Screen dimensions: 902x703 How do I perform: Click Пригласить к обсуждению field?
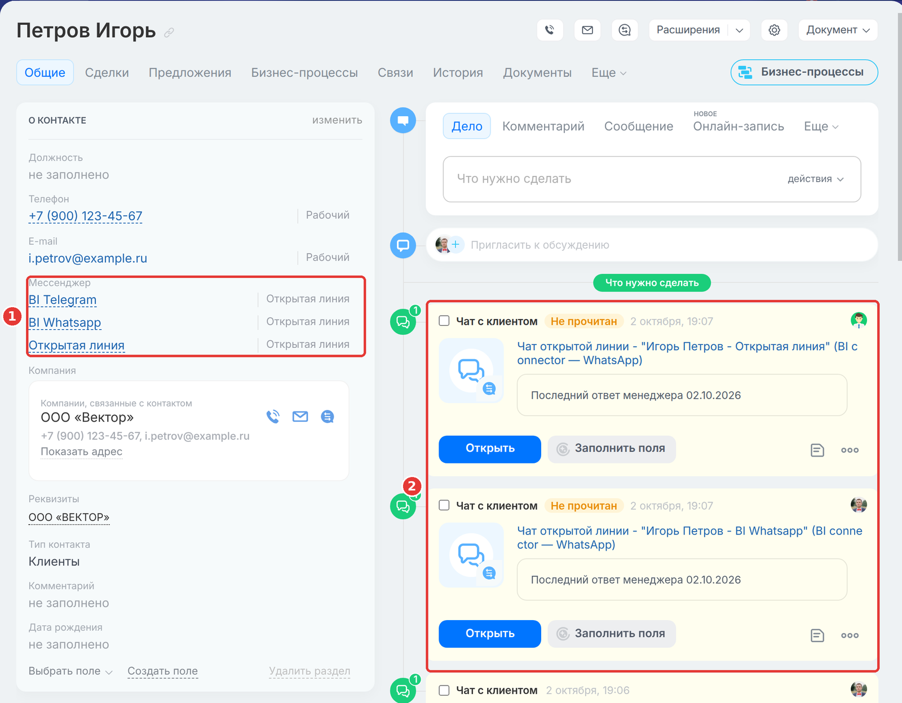click(652, 245)
